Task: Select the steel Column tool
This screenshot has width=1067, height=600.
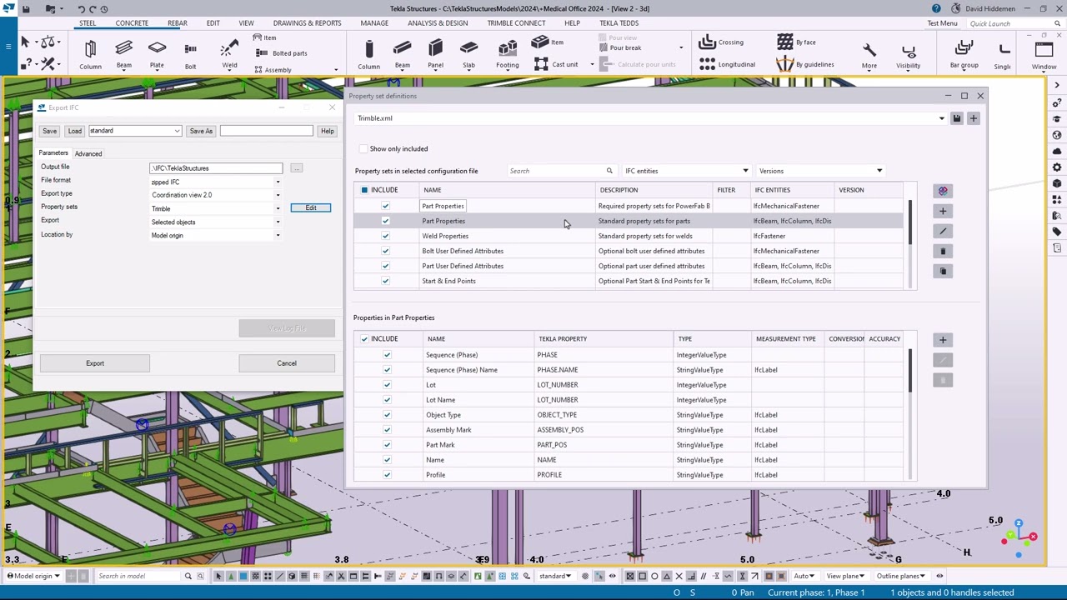Action: pos(90,55)
